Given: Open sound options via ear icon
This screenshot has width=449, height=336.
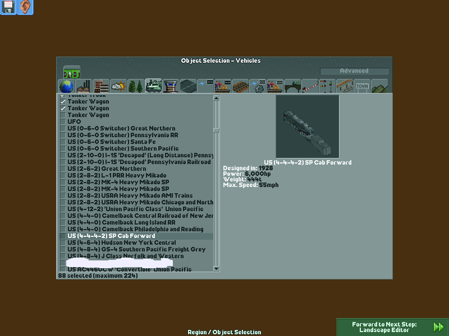Looking at the screenshot, I should click(x=25, y=7).
